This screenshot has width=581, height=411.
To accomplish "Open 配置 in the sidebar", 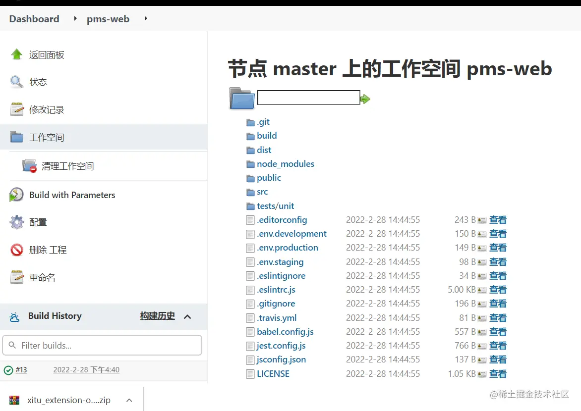I will click(x=38, y=222).
